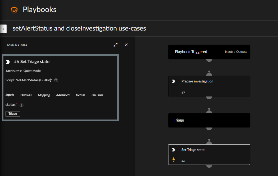Select the Details tab
This screenshot has height=176, width=278.
tap(80, 95)
